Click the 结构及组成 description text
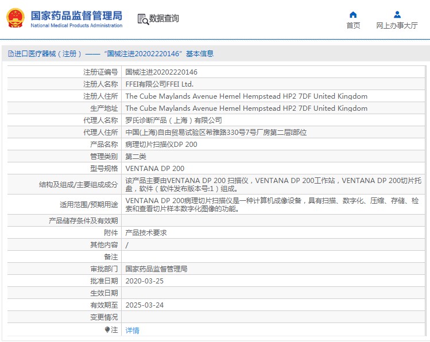Viewport: 430px width, 342px height. pos(273,184)
